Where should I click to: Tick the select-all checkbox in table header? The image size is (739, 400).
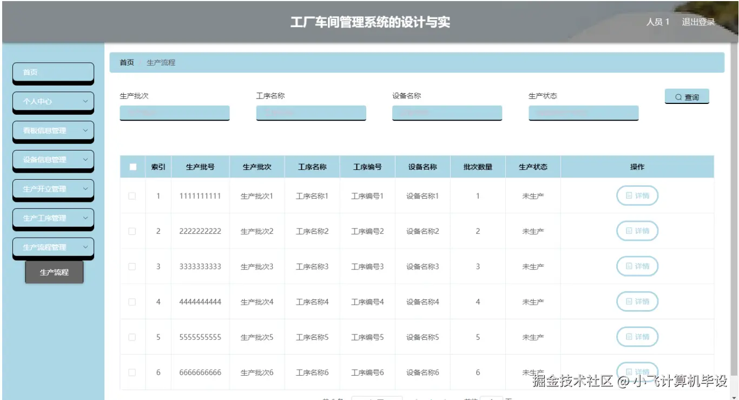click(x=133, y=167)
